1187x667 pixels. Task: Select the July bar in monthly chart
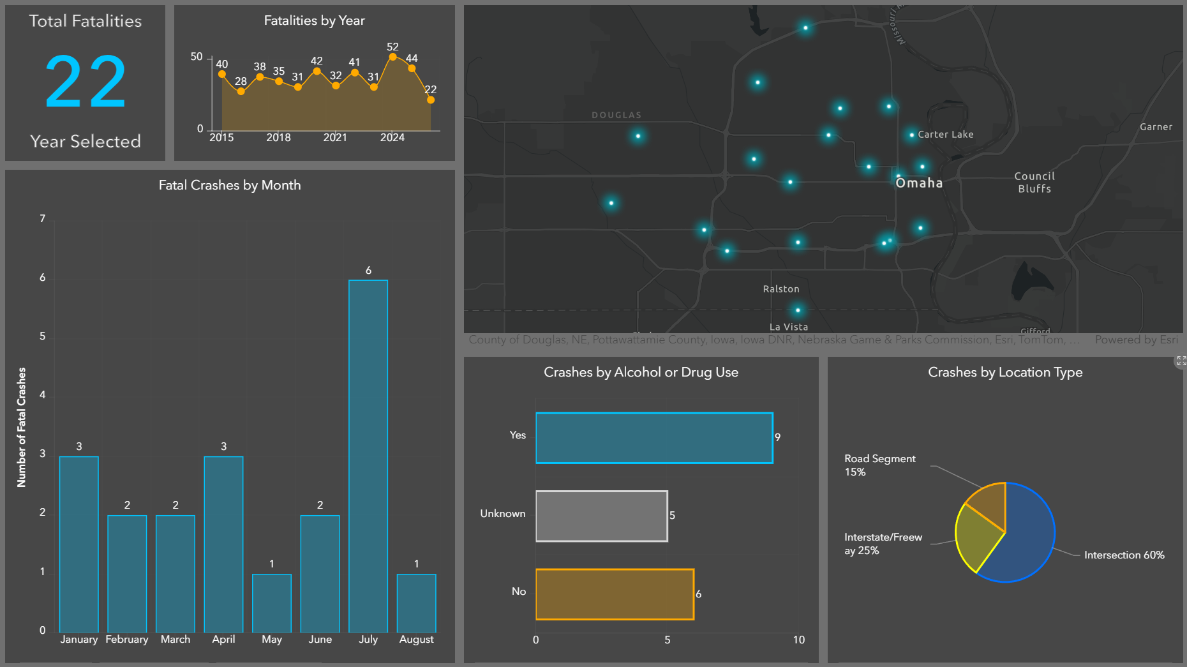(368, 456)
